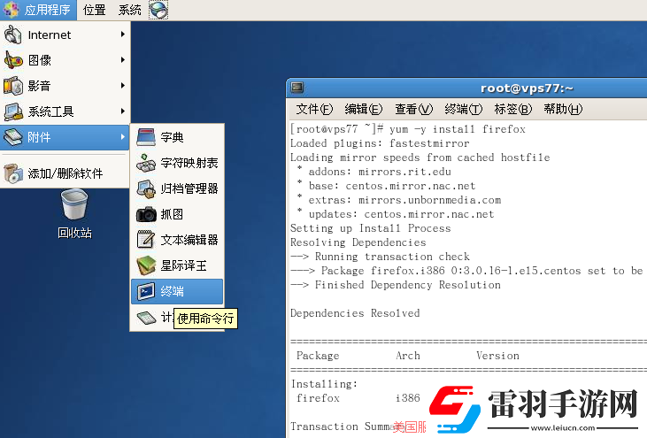Launch 星际译王 StarDict entry
This screenshot has width=647, height=438.
tap(177, 265)
